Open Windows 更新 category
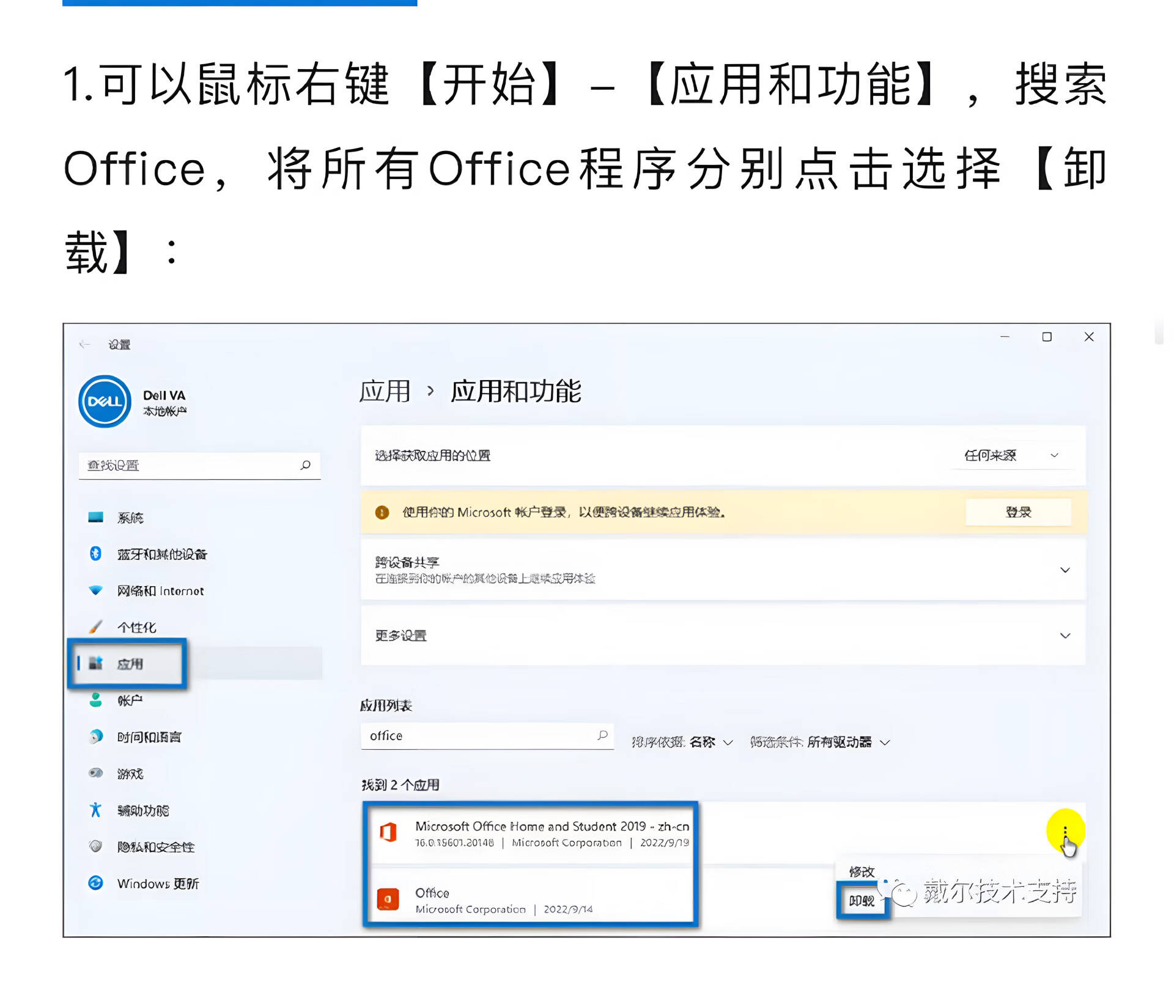1174x990 pixels. point(158,884)
